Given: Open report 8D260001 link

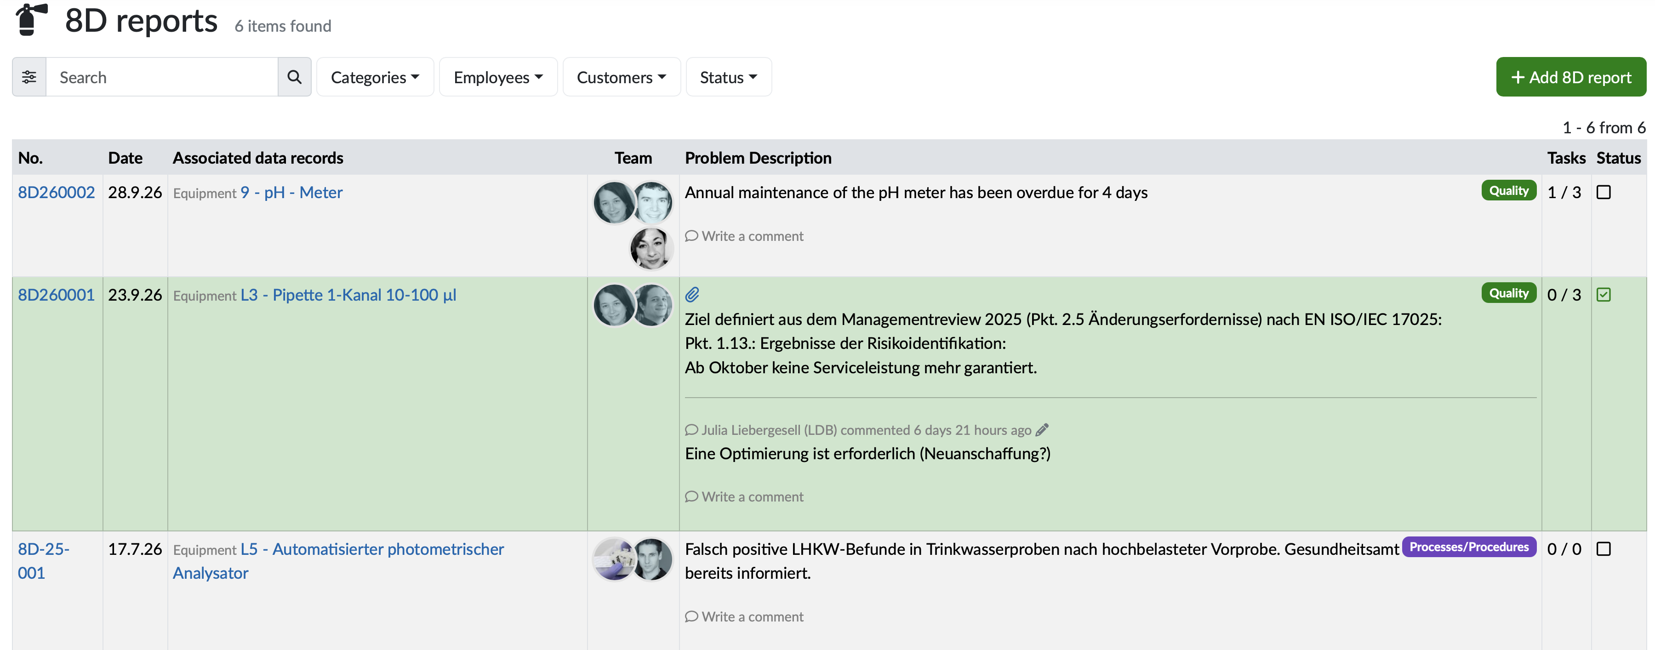Looking at the screenshot, I should pyautogui.click(x=56, y=295).
